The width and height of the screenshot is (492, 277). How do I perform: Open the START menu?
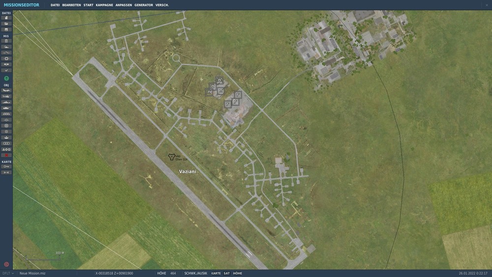(88, 5)
